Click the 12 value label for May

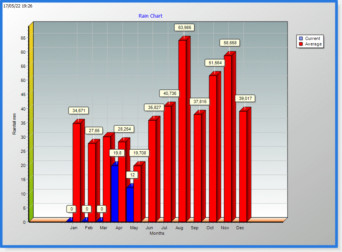tap(132, 175)
